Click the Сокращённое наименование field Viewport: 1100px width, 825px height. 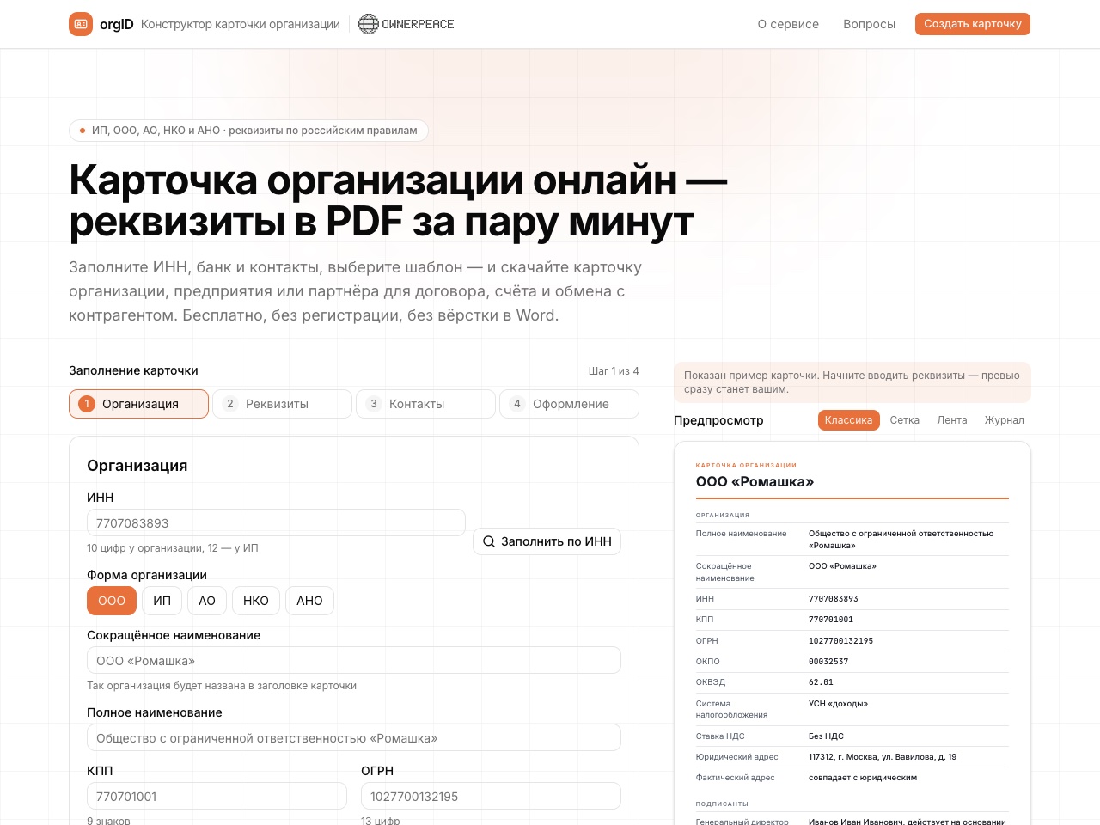click(354, 661)
